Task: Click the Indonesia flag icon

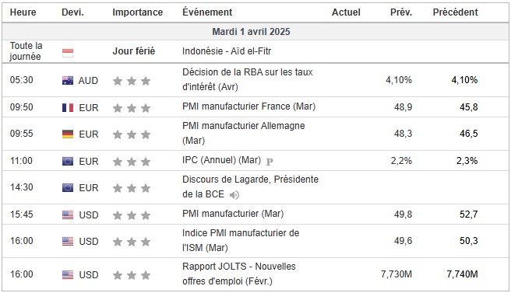Action: pyautogui.click(x=68, y=53)
